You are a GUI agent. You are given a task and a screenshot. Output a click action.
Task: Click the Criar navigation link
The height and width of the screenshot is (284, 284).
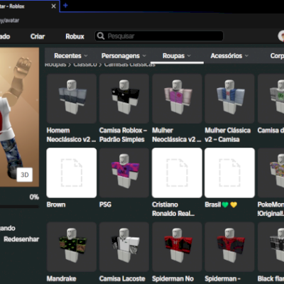[x=38, y=36]
